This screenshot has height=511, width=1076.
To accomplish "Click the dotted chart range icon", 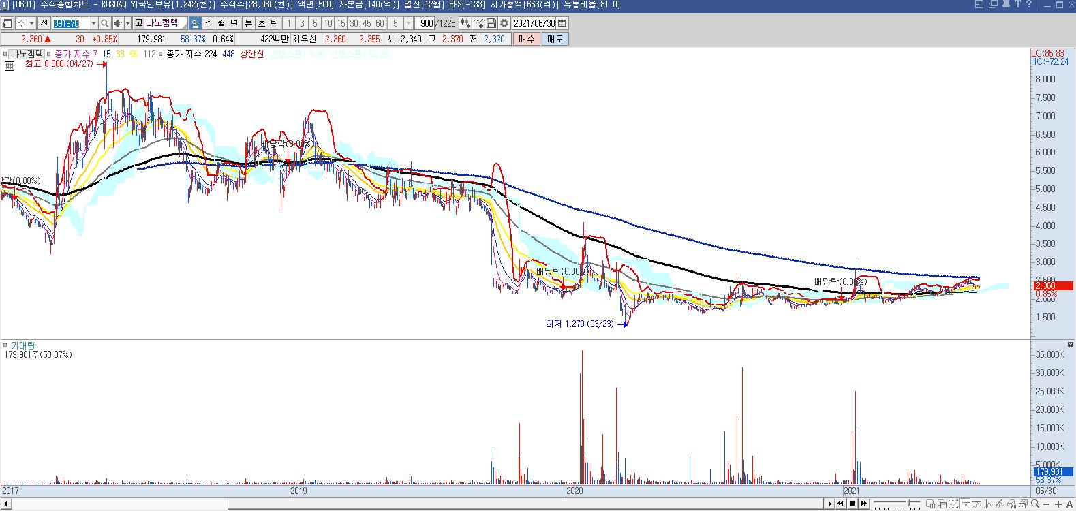I will coord(954,504).
